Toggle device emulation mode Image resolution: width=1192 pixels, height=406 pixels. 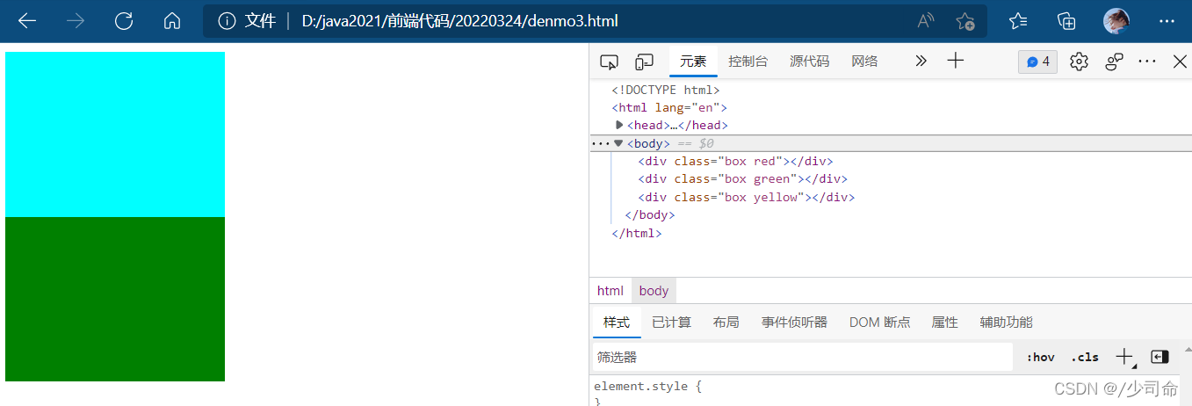click(x=645, y=62)
